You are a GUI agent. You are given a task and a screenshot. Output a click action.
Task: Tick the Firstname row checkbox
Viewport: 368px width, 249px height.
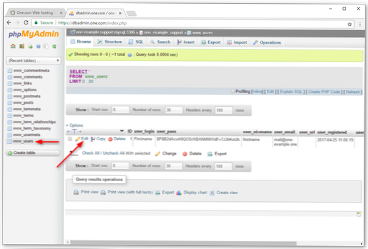coord(70,139)
